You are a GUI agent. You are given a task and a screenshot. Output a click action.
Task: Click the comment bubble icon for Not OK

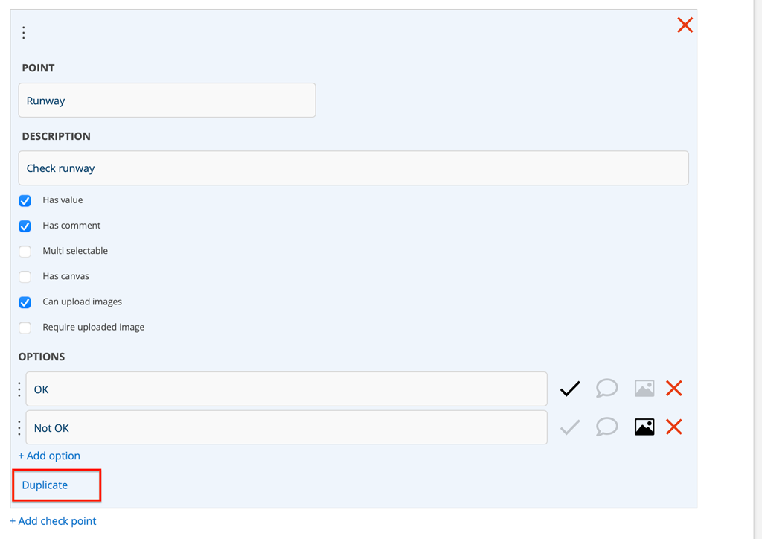pyautogui.click(x=606, y=427)
